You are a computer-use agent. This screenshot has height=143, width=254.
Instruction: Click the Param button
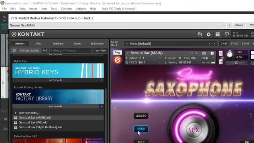click(x=239, y=25)
